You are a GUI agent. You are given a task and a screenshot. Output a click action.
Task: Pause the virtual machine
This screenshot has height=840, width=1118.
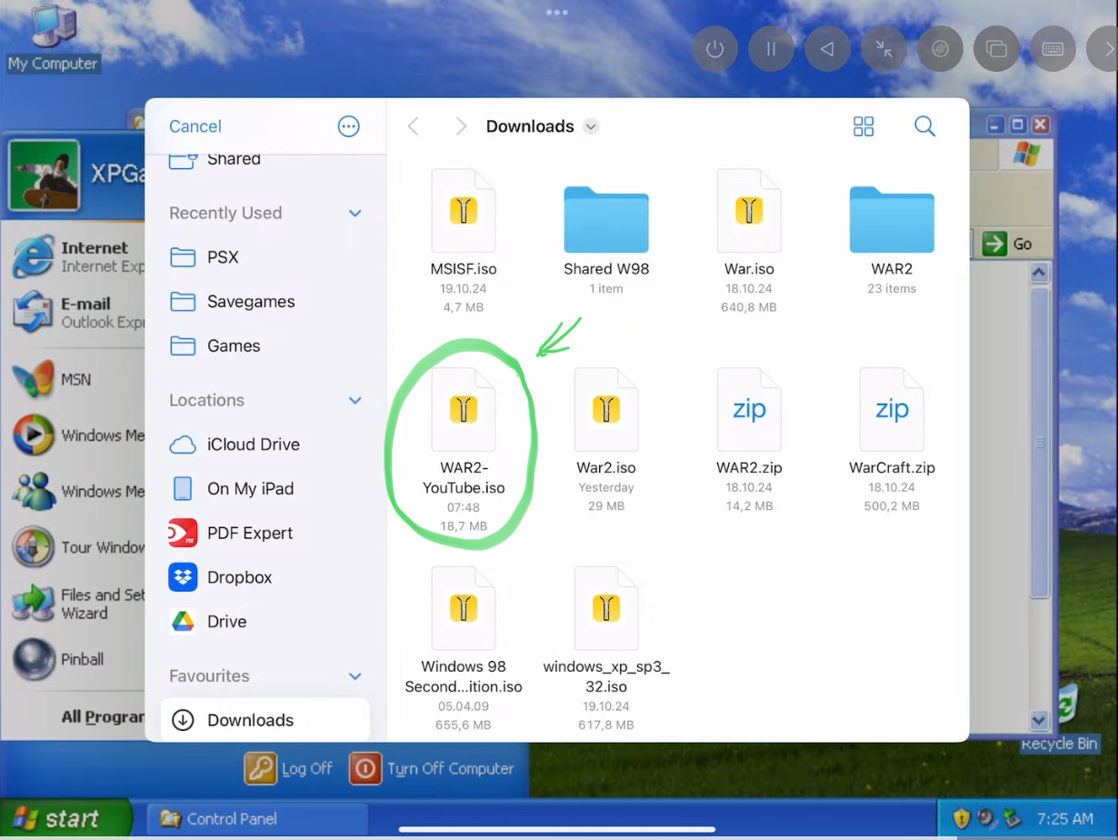pyautogui.click(x=771, y=49)
